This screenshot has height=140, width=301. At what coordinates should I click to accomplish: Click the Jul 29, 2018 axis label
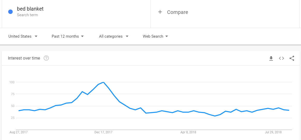[x=273, y=132]
